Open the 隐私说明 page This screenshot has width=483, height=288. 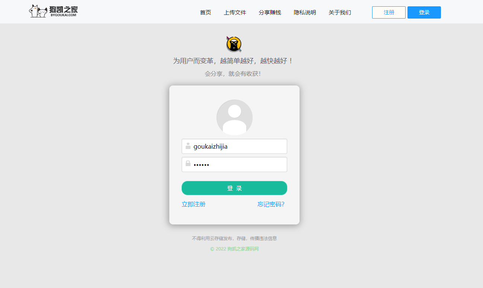coord(305,12)
